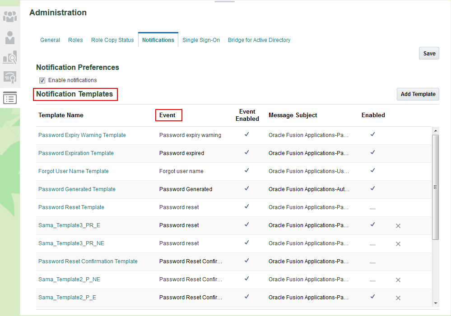Open the Users group icon in sidebar
The image size is (451, 316).
pyautogui.click(x=10, y=17)
